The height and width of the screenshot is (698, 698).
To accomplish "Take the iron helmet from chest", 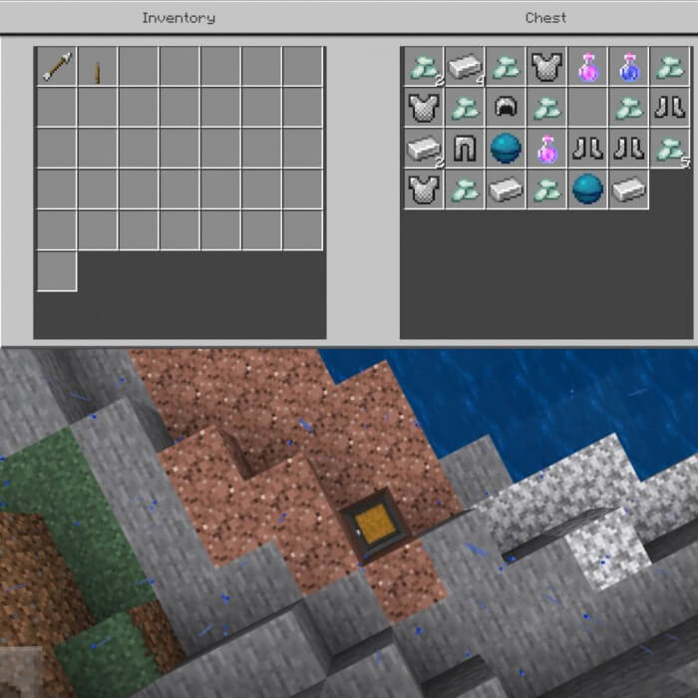I will 506,108.
